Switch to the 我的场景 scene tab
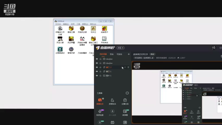 click(x=103, y=54)
